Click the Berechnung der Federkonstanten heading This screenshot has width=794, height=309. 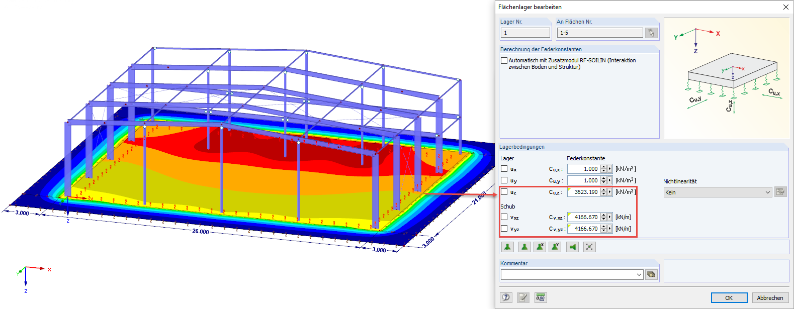click(541, 49)
